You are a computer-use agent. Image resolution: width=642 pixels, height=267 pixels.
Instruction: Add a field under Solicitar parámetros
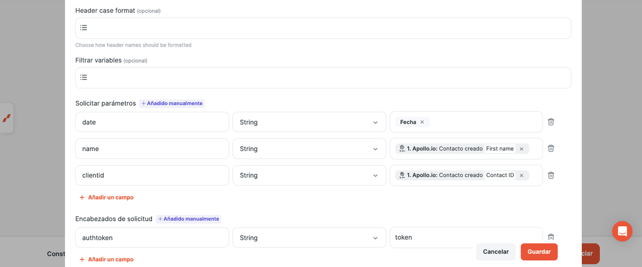pyautogui.click(x=106, y=197)
